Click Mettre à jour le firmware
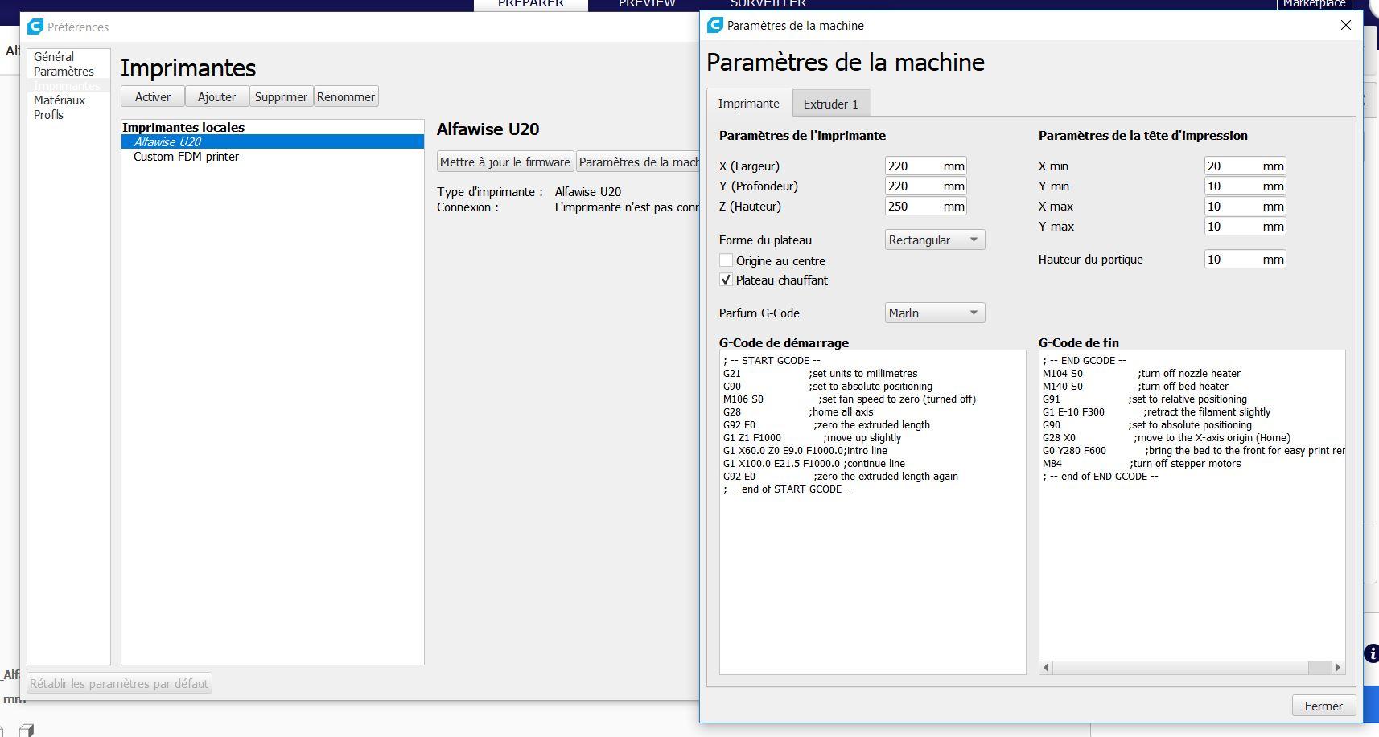This screenshot has width=1379, height=737. (505, 162)
